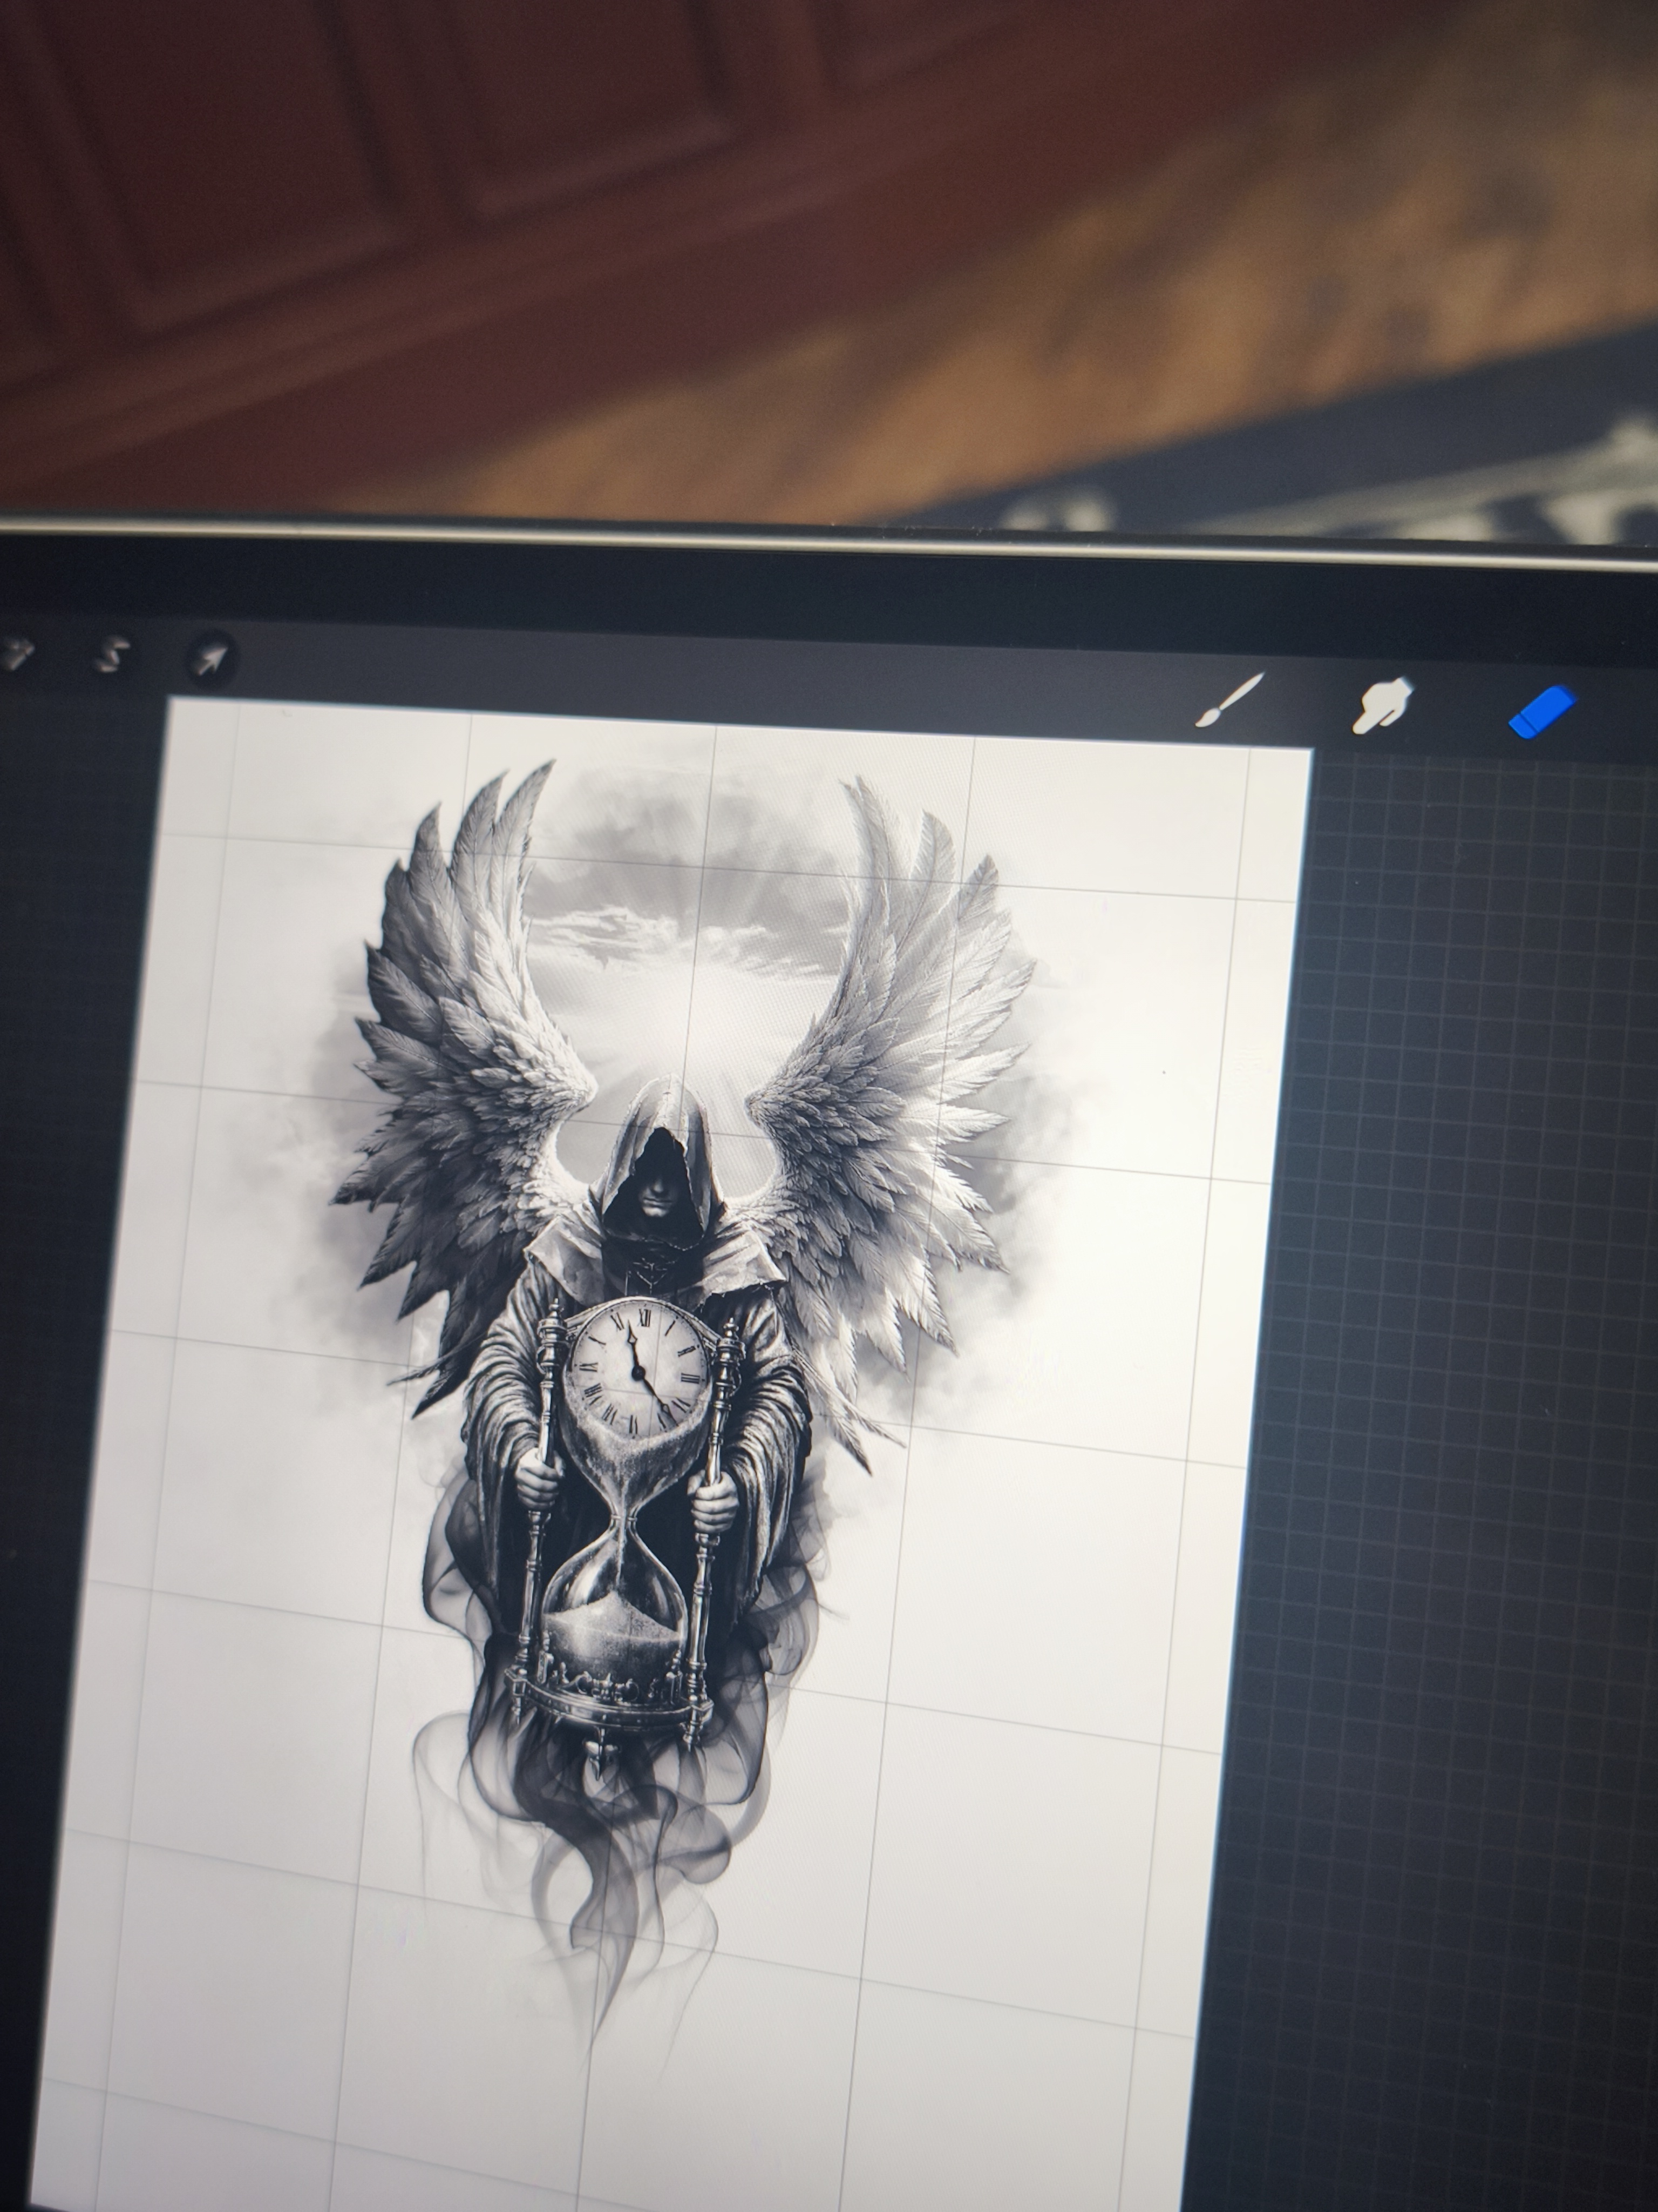Click the clock face on the canvas
The width and height of the screenshot is (1658, 2212).
point(640,1371)
